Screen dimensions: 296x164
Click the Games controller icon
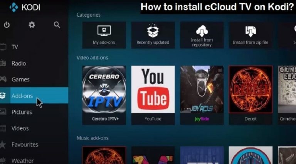tap(3, 80)
